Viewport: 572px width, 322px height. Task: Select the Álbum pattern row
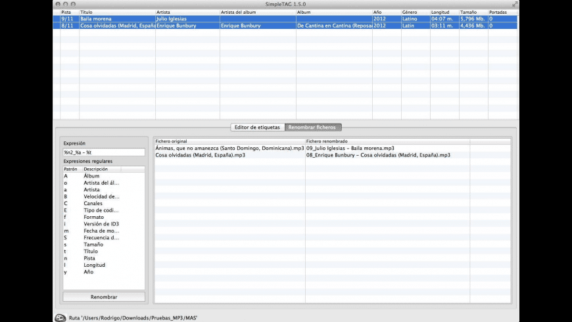(x=104, y=175)
